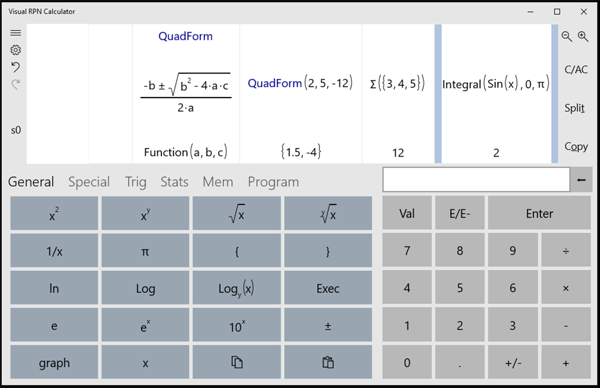This screenshot has width=600, height=388.
Task: Click the paste-from-clipboard button icon
Action: tap(328, 362)
